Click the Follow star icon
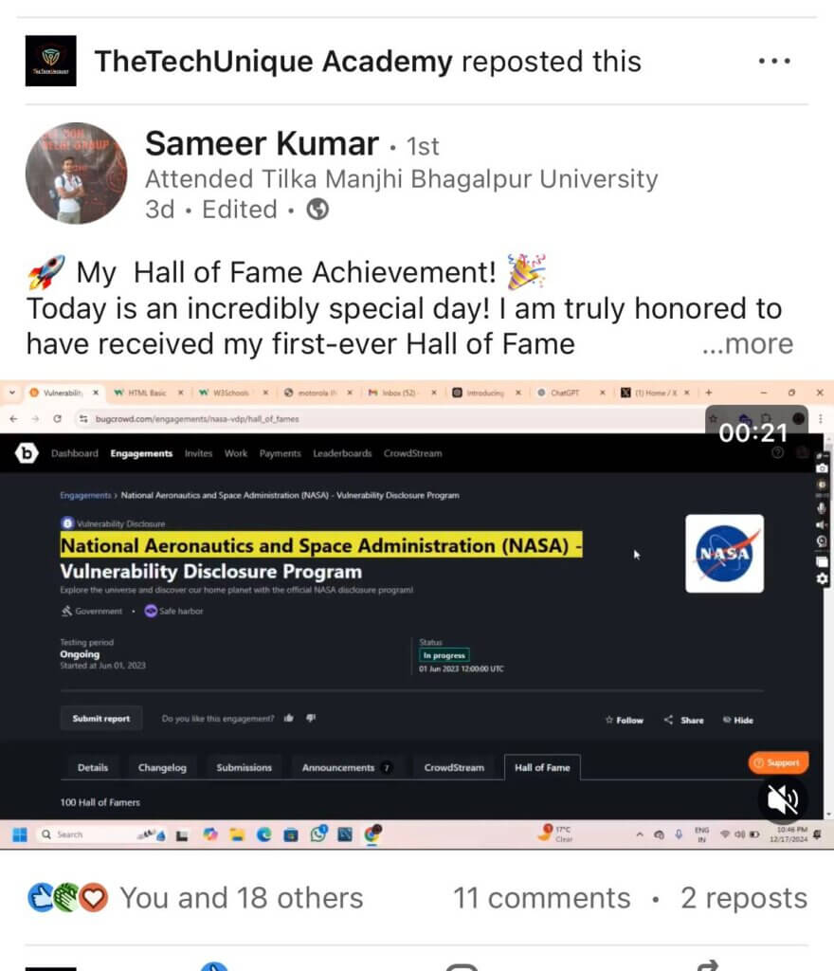The height and width of the screenshot is (971, 834). 609,720
